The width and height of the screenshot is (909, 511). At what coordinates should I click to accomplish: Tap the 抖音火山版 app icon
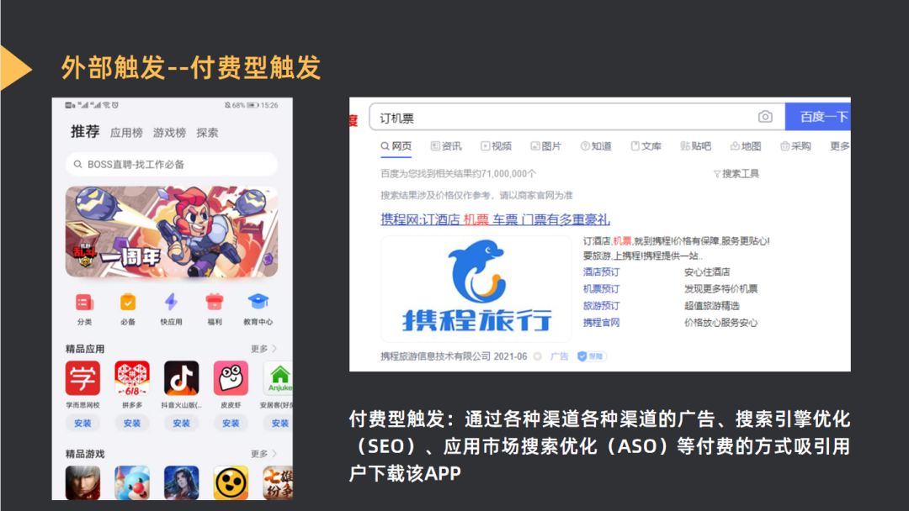pyautogui.click(x=181, y=378)
